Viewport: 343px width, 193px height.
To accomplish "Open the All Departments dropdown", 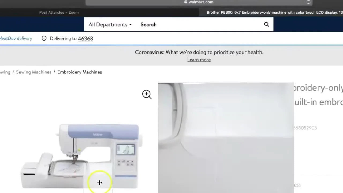I will 110,24.
